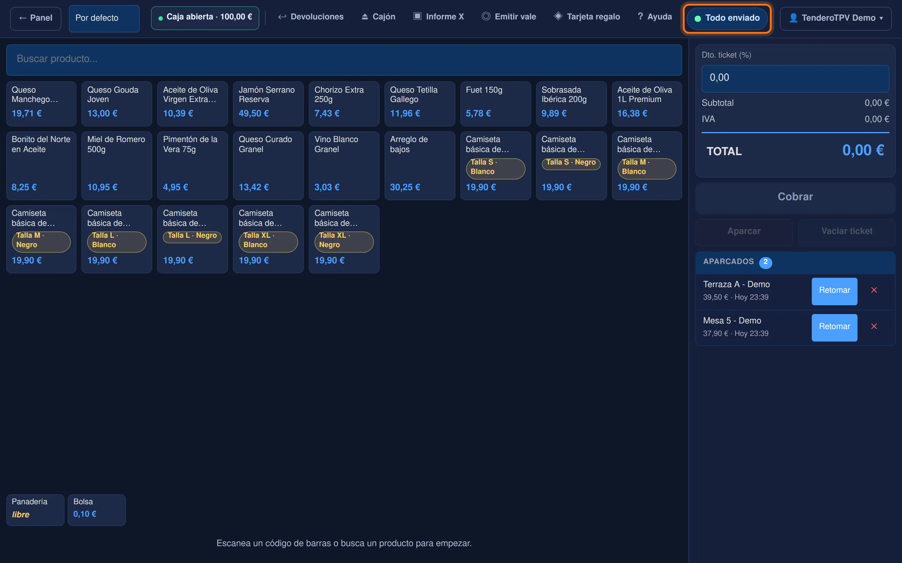Viewport: 902px width, 563px height.
Task: Open the Devoluciones returns option
Action: point(310,17)
